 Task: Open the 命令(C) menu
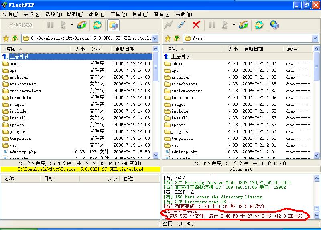[97, 14]
